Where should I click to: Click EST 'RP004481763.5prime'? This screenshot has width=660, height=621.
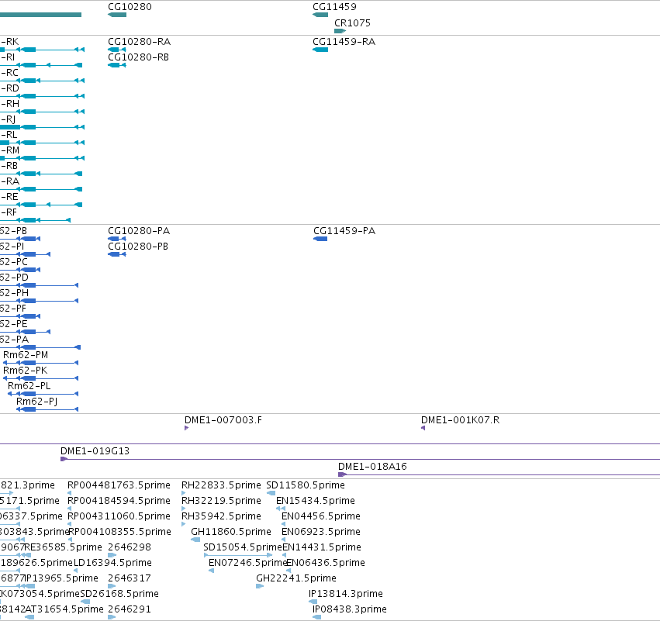click(x=119, y=485)
